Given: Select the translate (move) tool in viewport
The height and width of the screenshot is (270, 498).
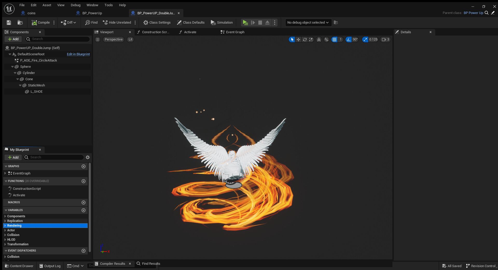Looking at the screenshot, I should click(298, 39).
